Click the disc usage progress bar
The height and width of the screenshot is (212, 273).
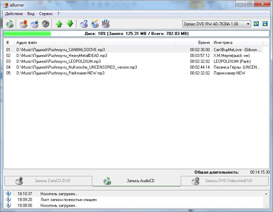(x=136, y=34)
